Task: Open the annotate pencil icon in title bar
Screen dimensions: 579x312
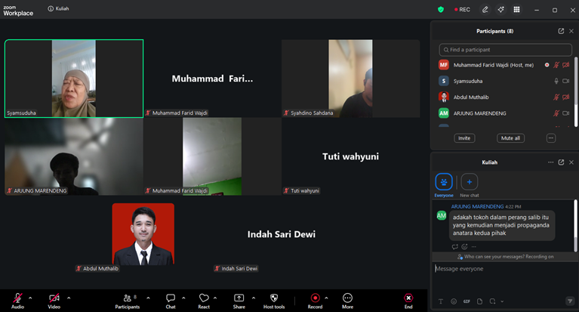Action: [485, 10]
